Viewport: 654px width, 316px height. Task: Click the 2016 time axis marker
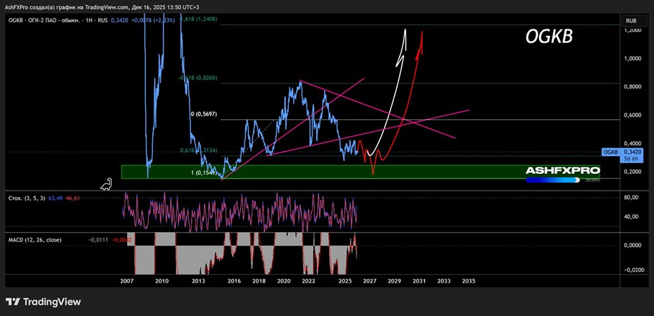tap(235, 281)
